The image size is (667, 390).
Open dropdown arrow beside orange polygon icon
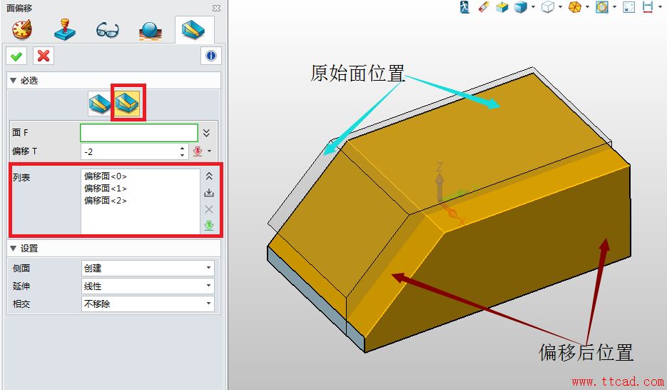pyautogui.click(x=587, y=7)
